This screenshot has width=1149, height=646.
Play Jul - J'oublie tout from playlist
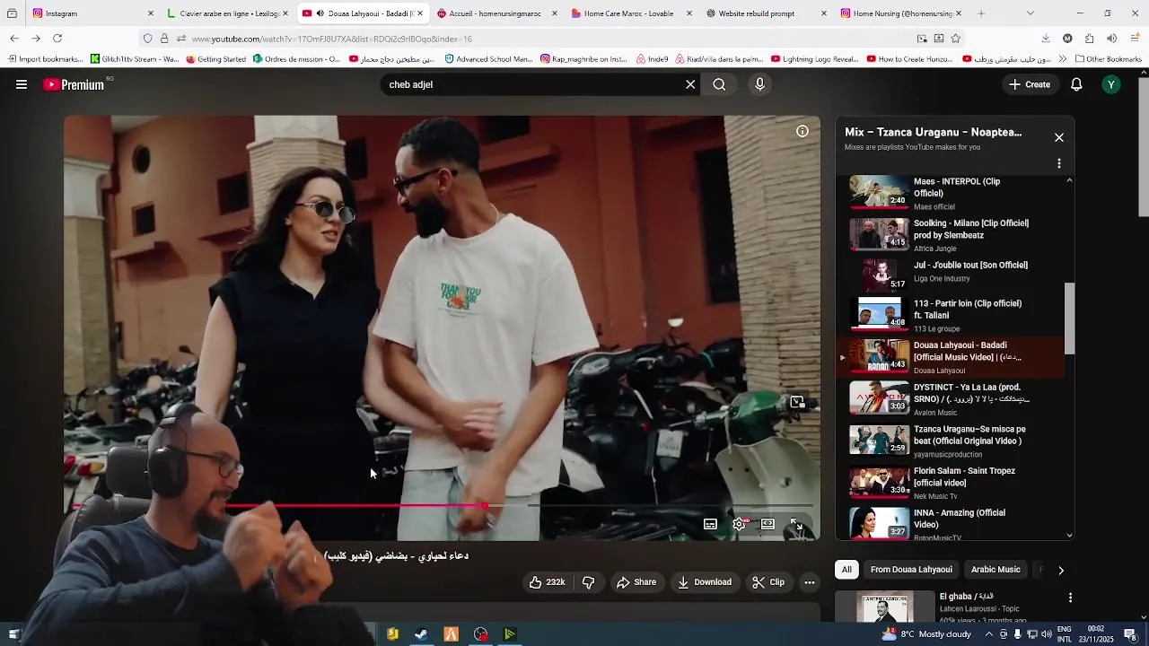[x=952, y=275]
